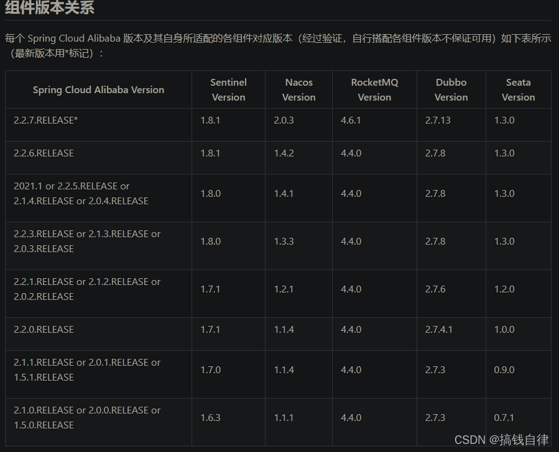
Task: Click Sentinel 1.8.0 in the 2.2.3.RELEASE row
Action: coord(211,242)
